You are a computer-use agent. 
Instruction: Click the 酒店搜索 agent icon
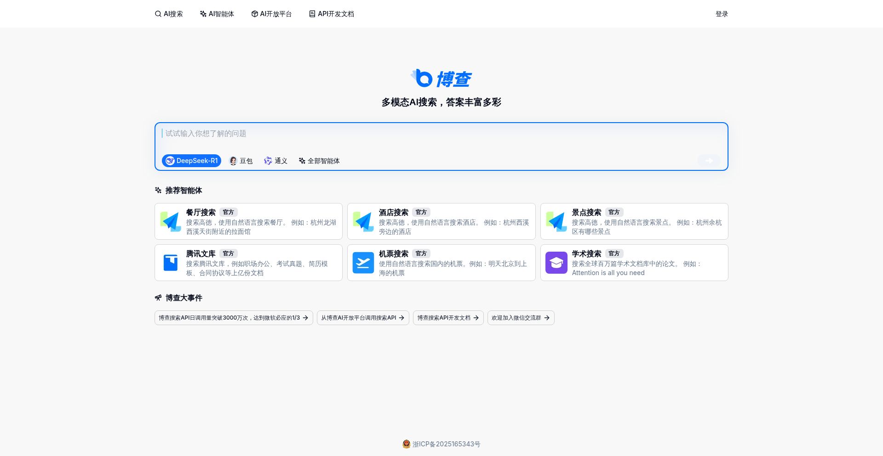point(363,221)
